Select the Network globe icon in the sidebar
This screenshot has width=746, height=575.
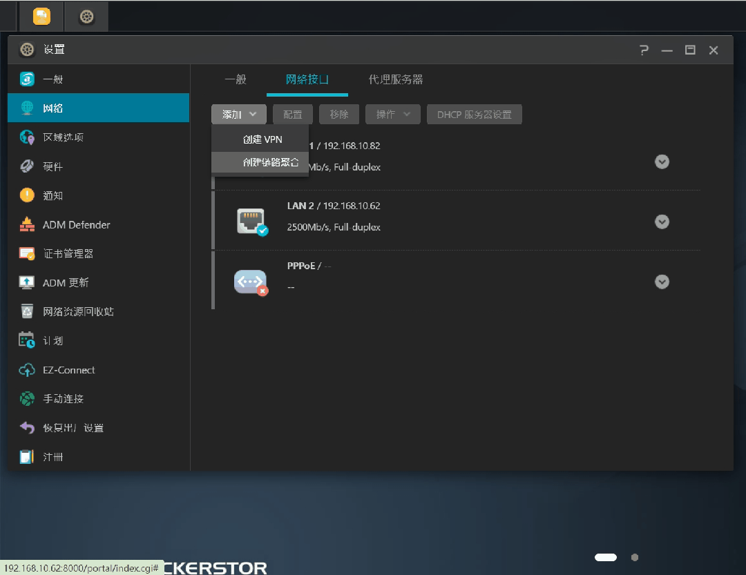[27, 108]
